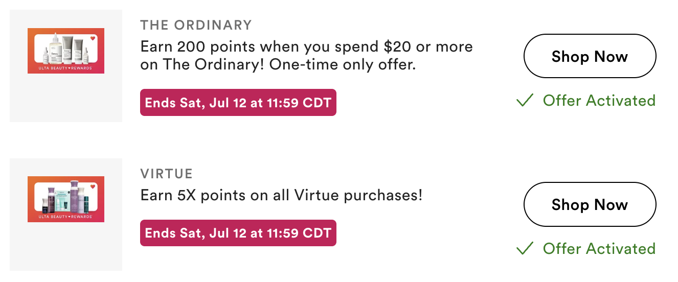
Task: Open the Virtue product image thumbnail
Action: 66,199
